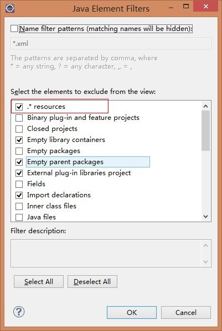The width and height of the screenshot is (222, 331).
Task: Click the *.xml pattern input field
Action: coord(111,44)
